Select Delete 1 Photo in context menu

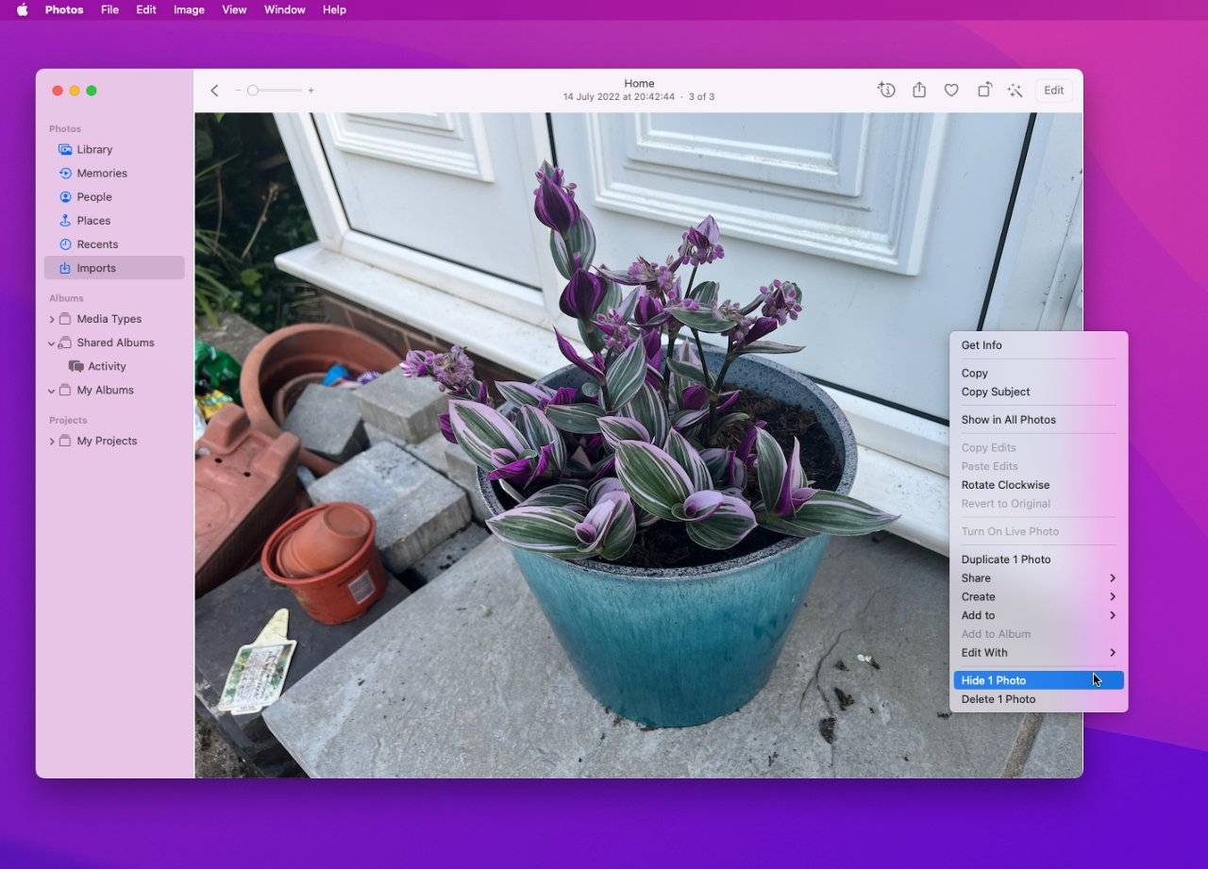click(x=998, y=699)
